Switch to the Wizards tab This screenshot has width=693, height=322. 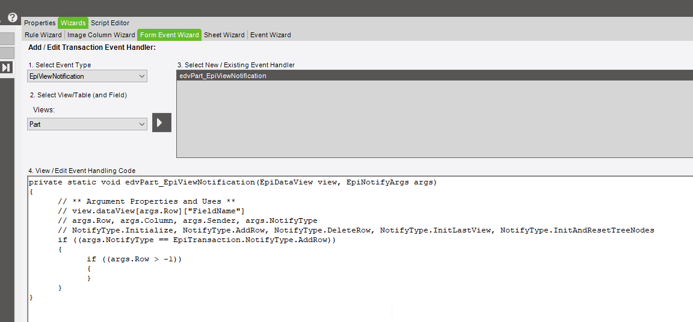[x=73, y=23]
